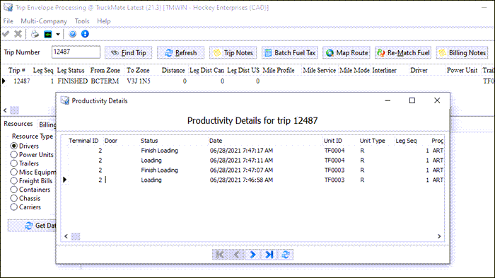Click the print icon in toolbar
Viewport: 495px width, 278px height.
(35, 34)
